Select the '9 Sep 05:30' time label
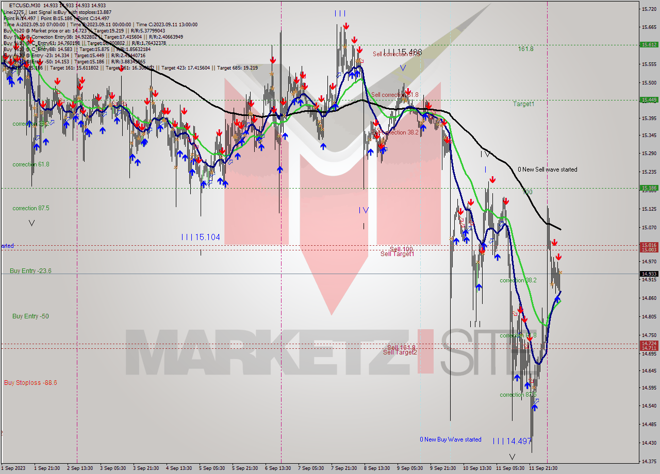This screenshot has height=474, width=660. [x=410, y=468]
